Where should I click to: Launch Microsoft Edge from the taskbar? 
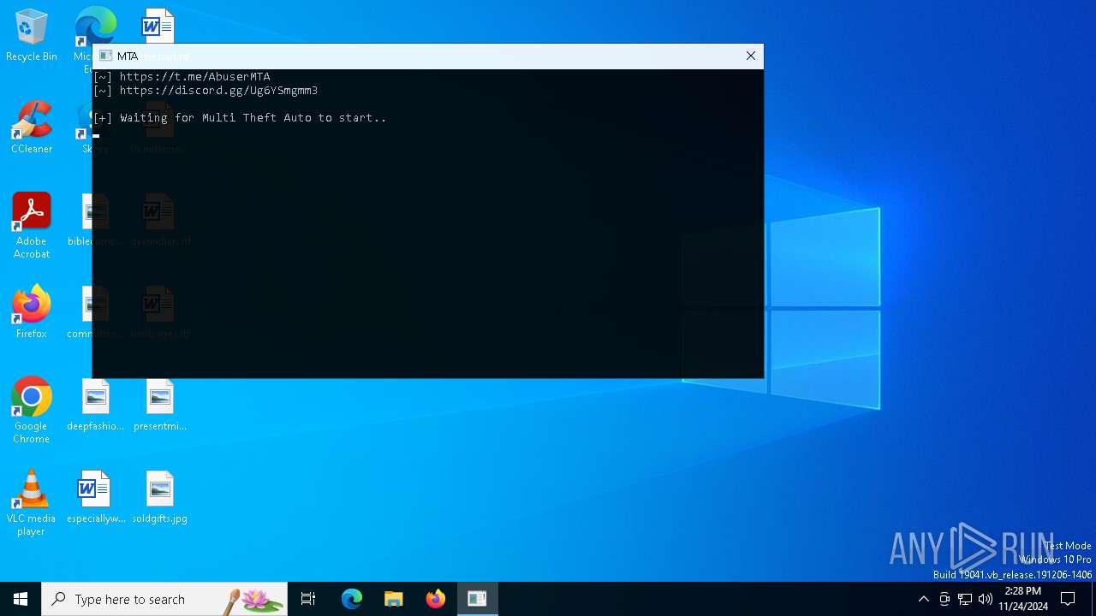pyautogui.click(x=352, y=599)
